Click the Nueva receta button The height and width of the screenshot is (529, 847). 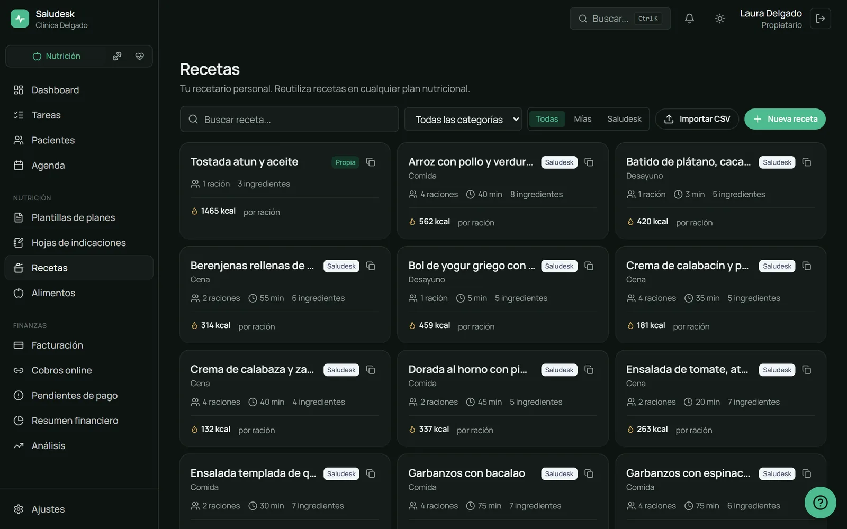tap(785, 119)
